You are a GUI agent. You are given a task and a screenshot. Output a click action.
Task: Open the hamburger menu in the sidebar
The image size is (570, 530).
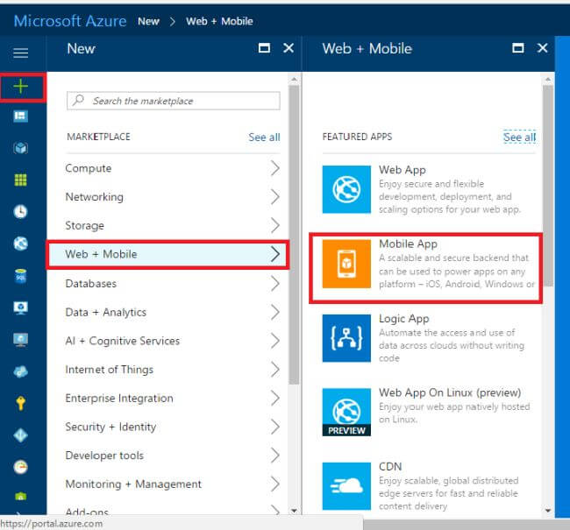pyautogui.click(x=21, y=53)
